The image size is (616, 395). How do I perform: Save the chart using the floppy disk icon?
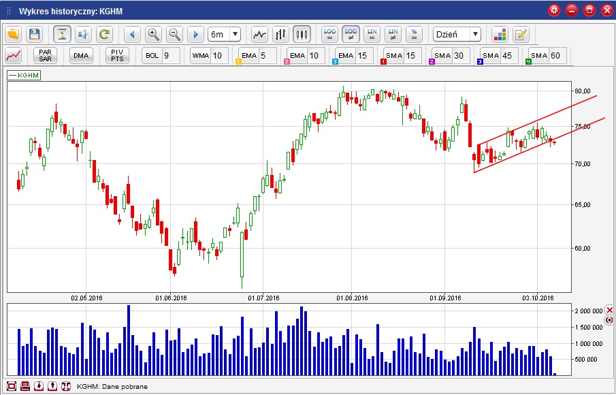pyautogui.click(x=35, y=34)
